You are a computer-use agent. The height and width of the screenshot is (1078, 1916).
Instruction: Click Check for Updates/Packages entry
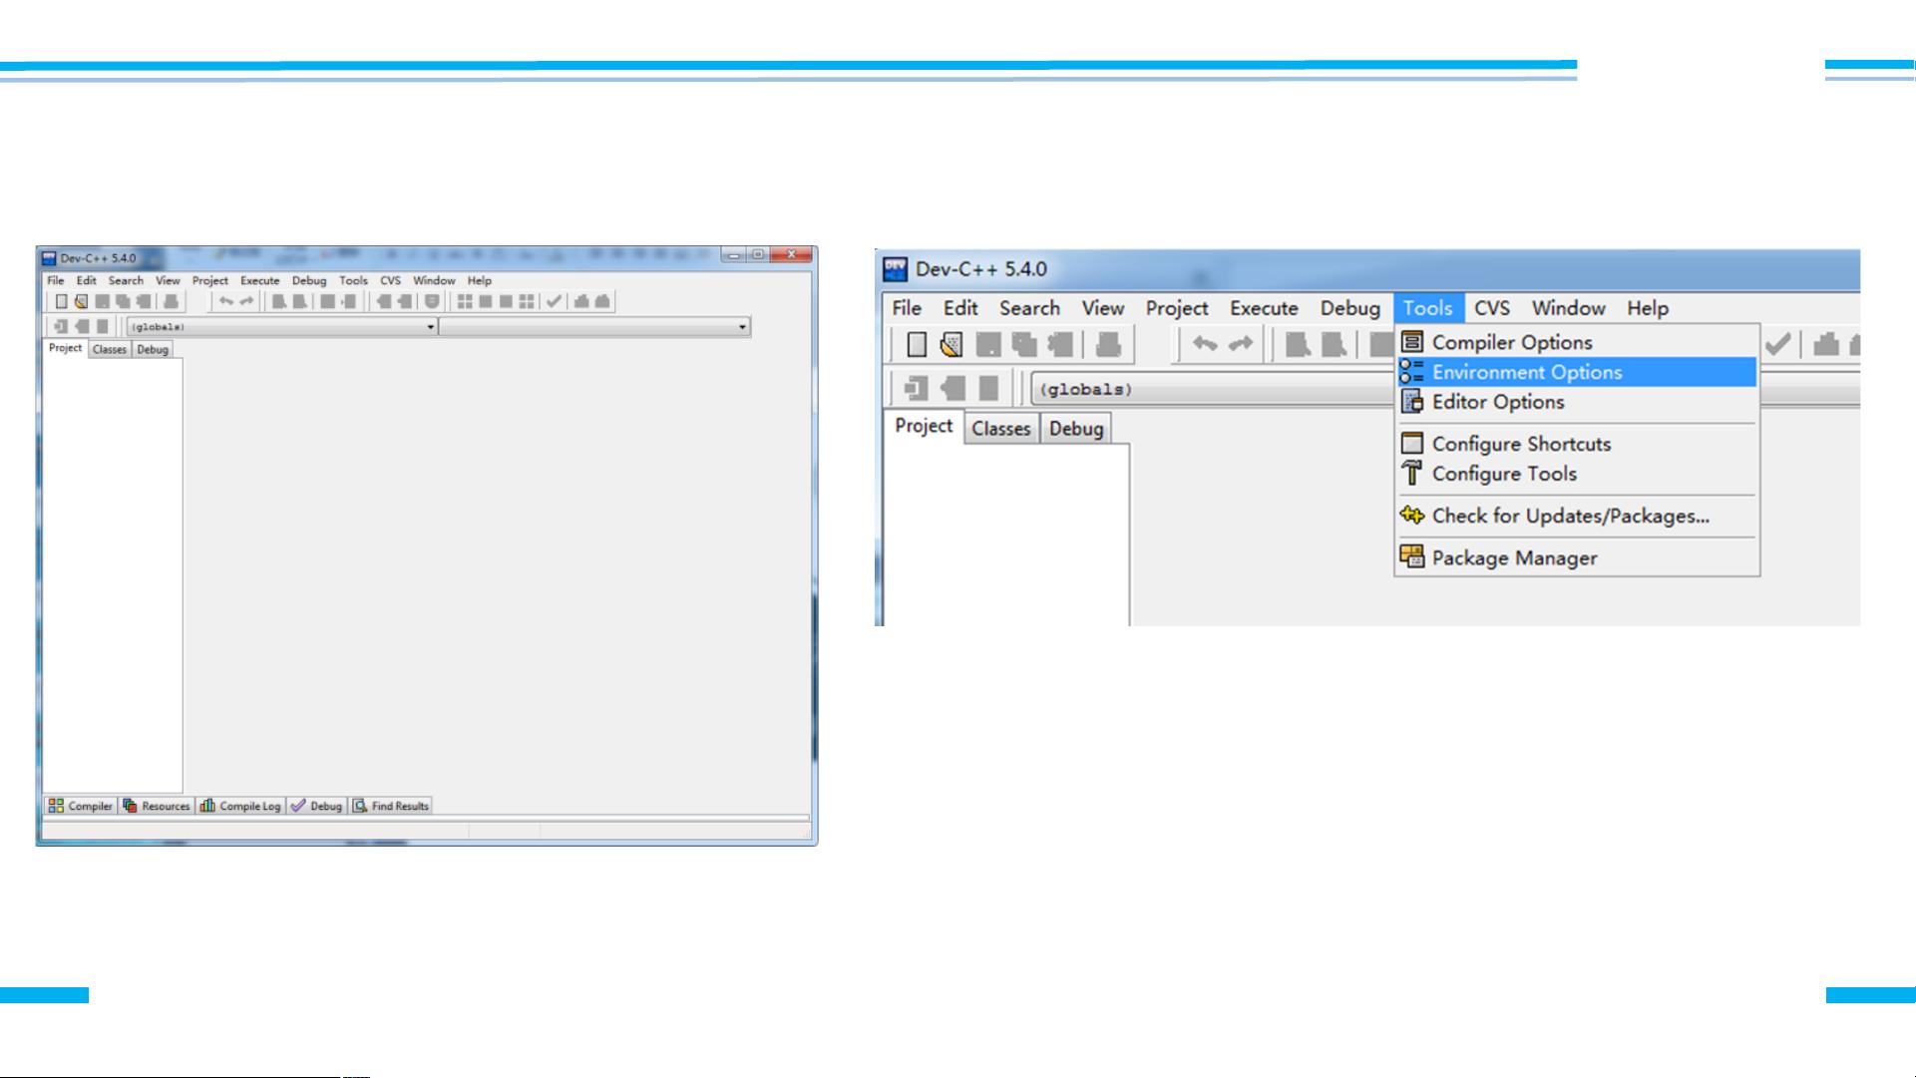coord(1569,516)
